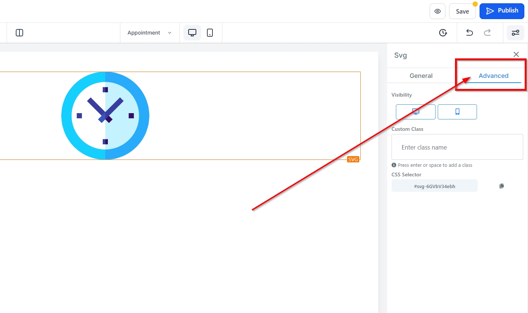The image size is (528, 313).
Task: Open the settings sliders icon
Action: [515, 33]
